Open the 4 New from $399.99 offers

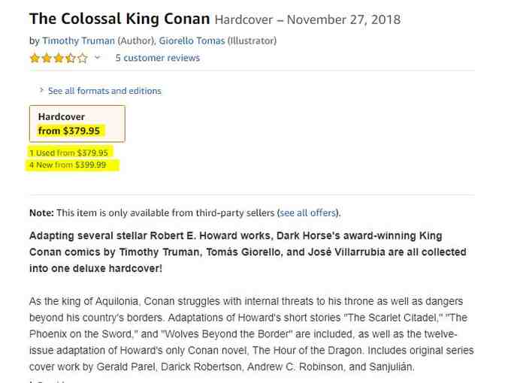[x=68, y=164]
